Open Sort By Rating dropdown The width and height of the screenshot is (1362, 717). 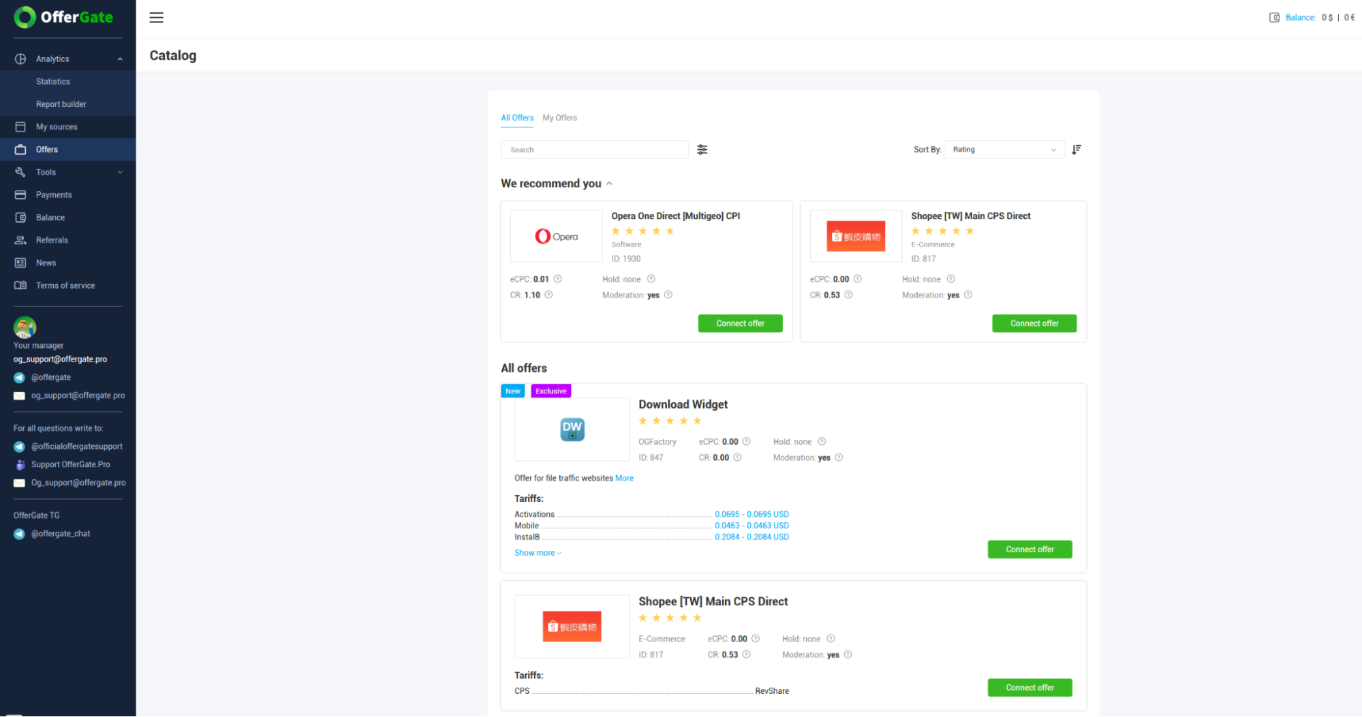pos(1004,150)
